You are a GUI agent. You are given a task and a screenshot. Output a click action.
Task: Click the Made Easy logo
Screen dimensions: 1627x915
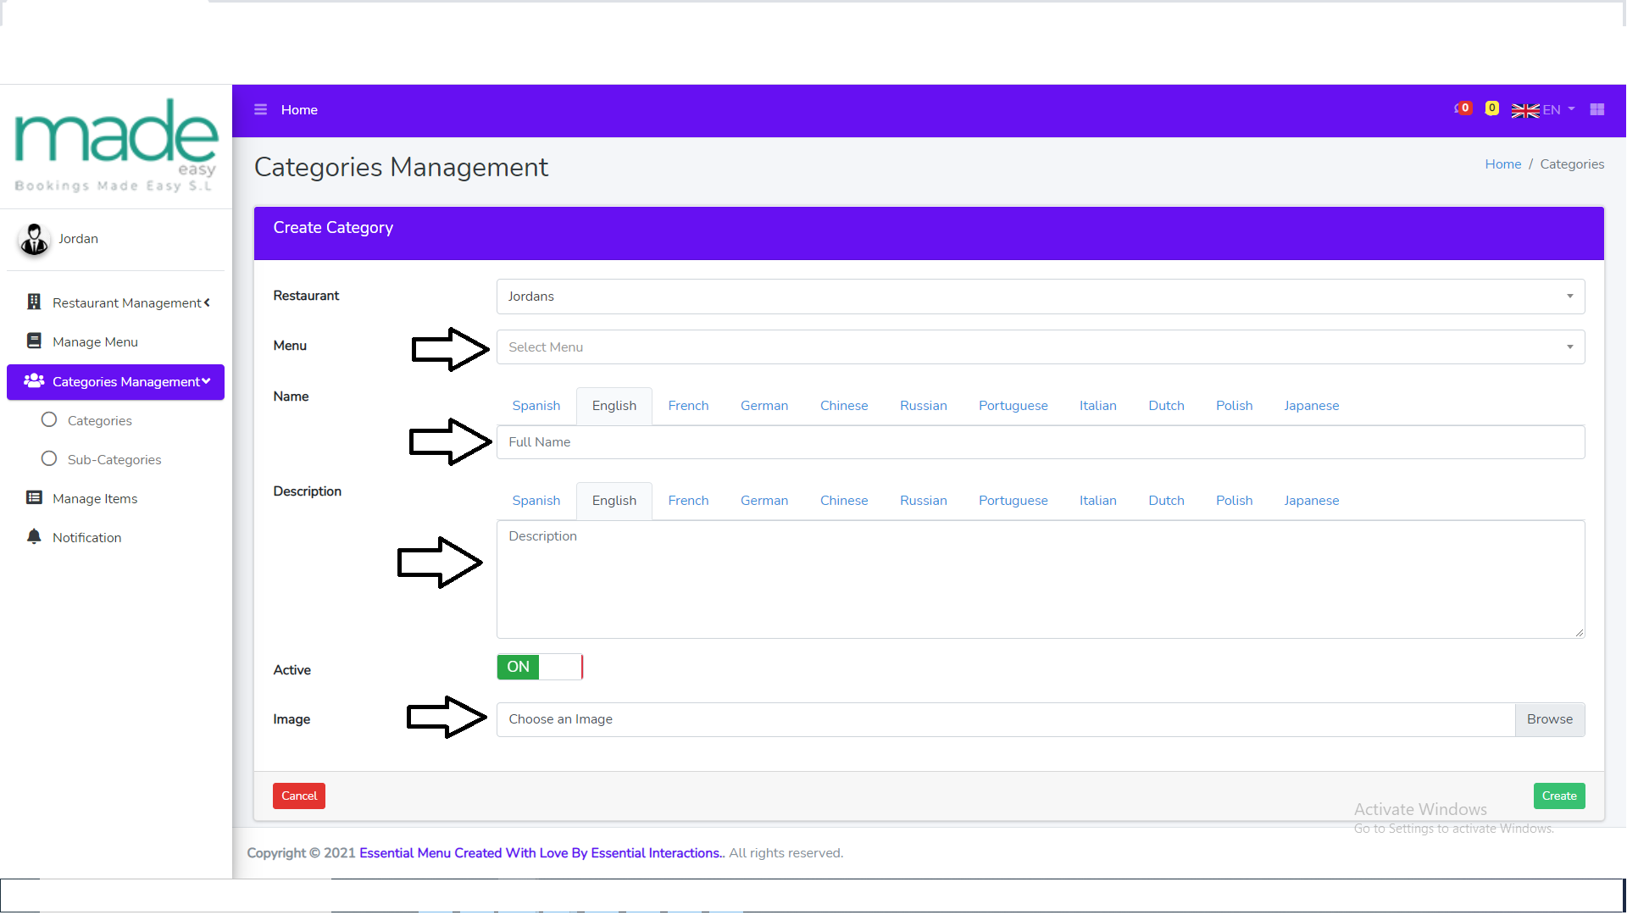point(116,146)
